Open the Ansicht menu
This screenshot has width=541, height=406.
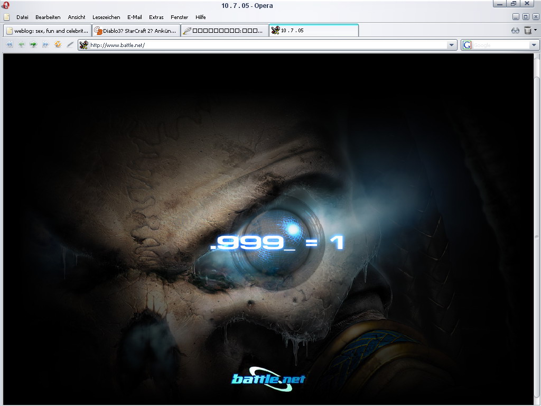[x=77, y=17]
